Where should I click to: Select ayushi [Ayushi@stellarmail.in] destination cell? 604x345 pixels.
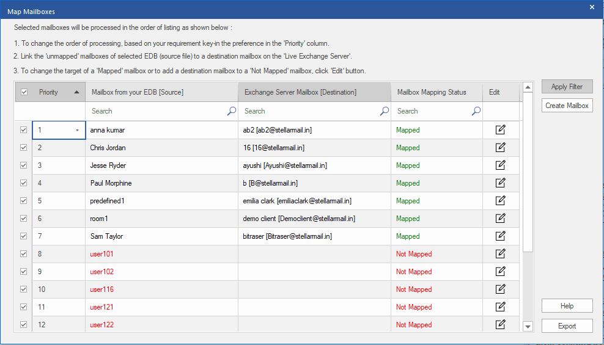coord(314,165)
